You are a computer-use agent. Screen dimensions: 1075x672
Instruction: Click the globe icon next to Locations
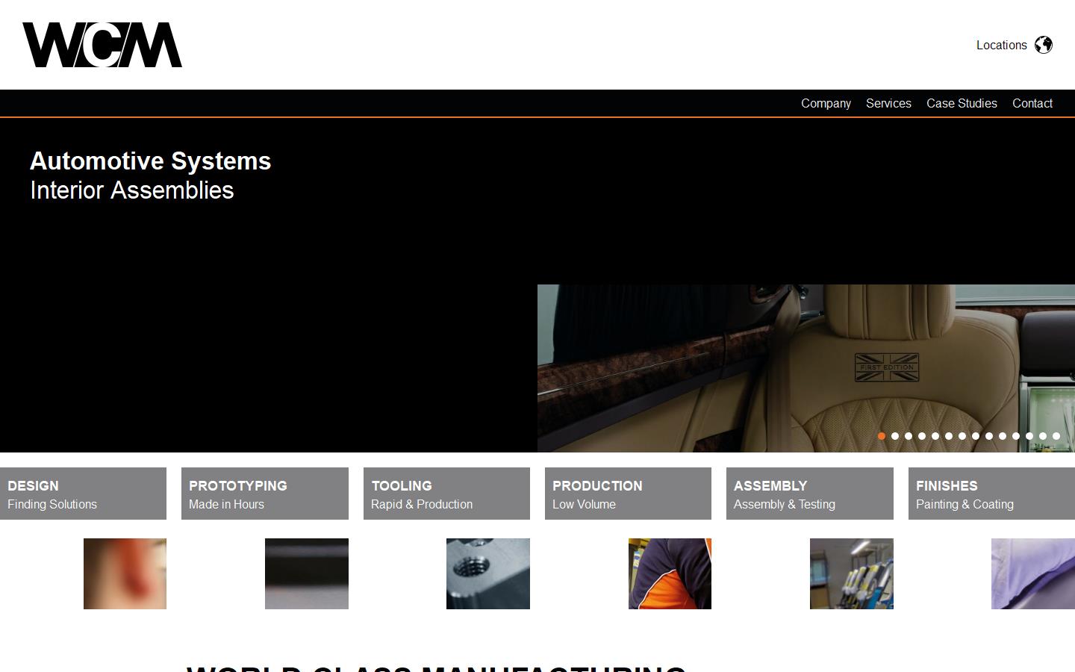click(x=1043, y=45)
